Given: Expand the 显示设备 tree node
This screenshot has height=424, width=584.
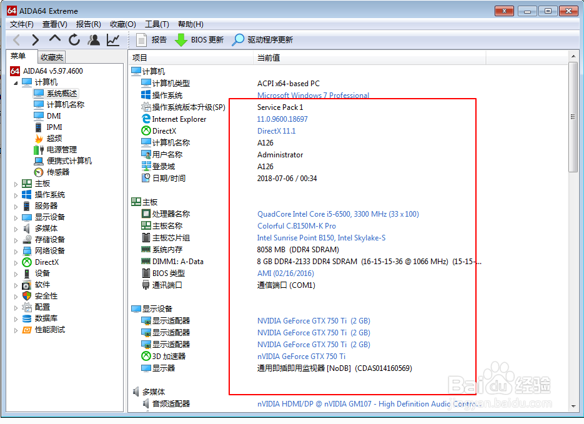Looking at the screenshot, I should 16,217.
